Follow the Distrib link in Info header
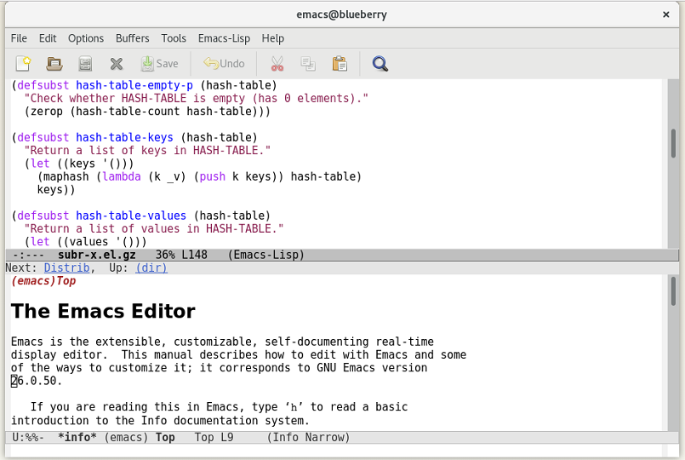Image resolution: width=685 pixels, height=460 pixels. coord(66,267)
